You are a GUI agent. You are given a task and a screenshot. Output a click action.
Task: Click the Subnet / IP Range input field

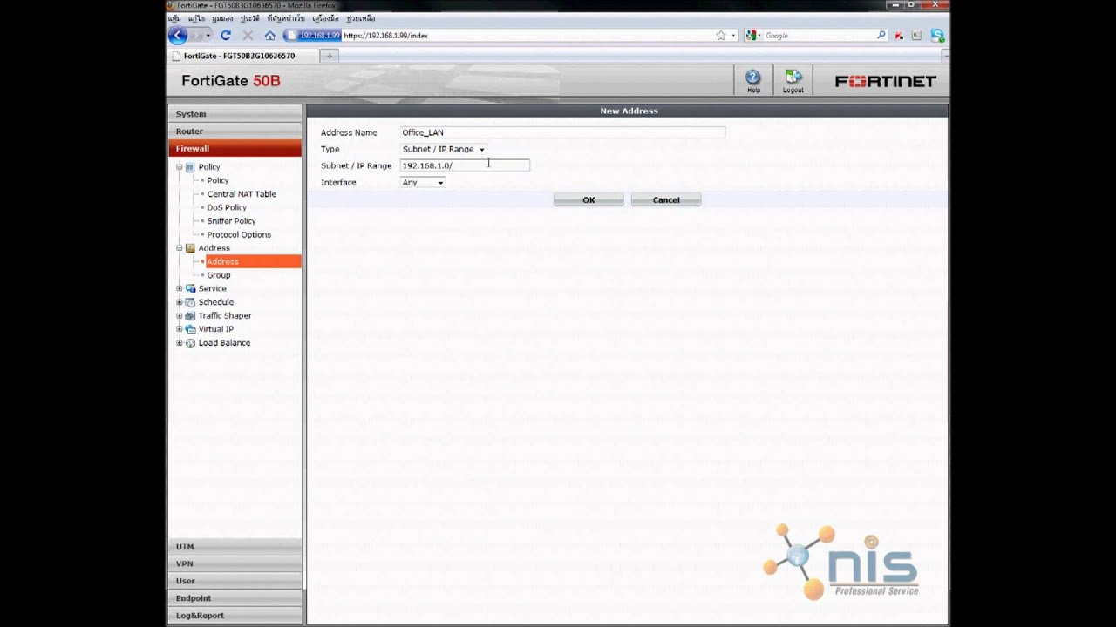pos(465,165)
